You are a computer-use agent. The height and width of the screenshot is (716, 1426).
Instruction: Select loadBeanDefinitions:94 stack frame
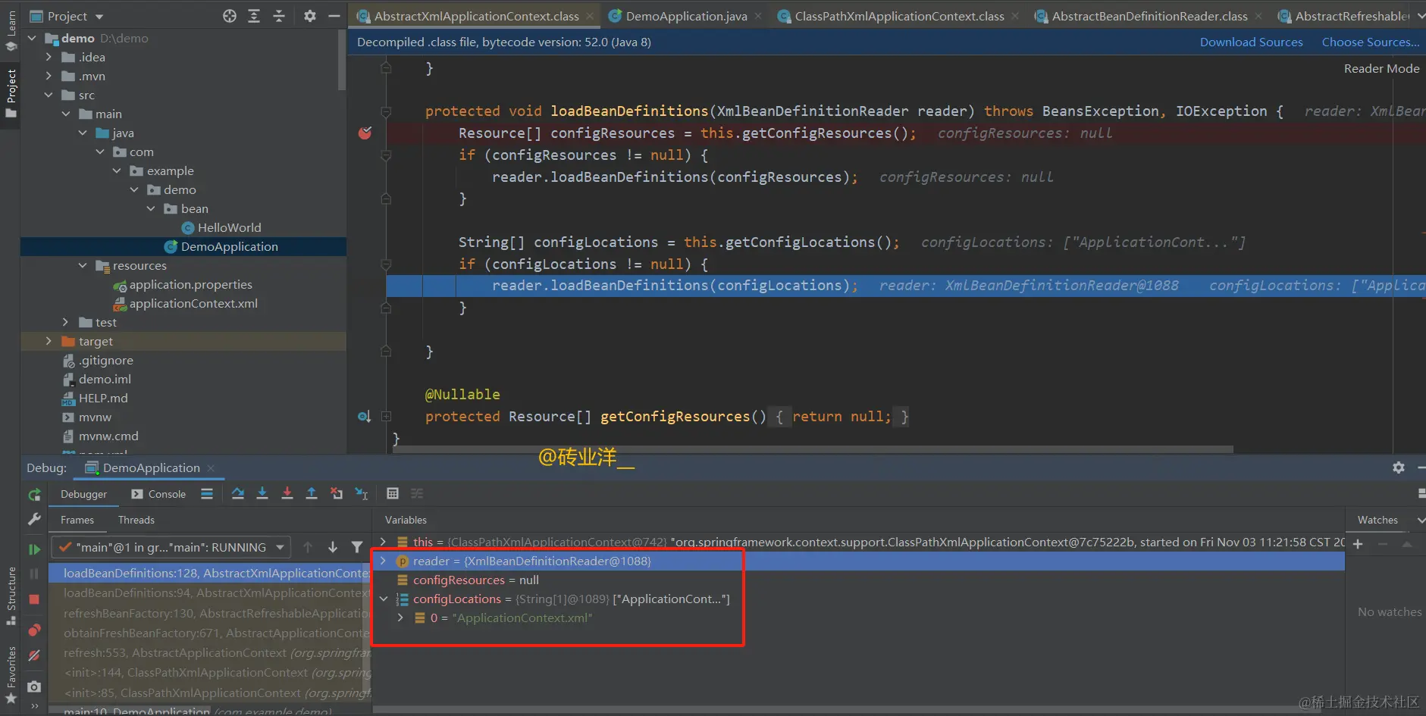click(x=210, y=592)
